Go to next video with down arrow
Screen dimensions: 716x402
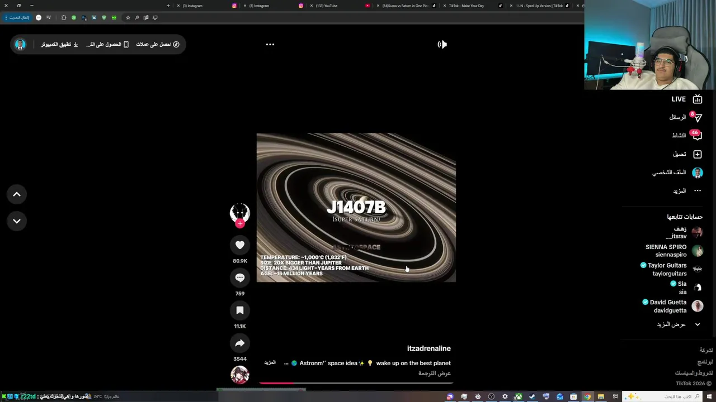coord(17,221)
